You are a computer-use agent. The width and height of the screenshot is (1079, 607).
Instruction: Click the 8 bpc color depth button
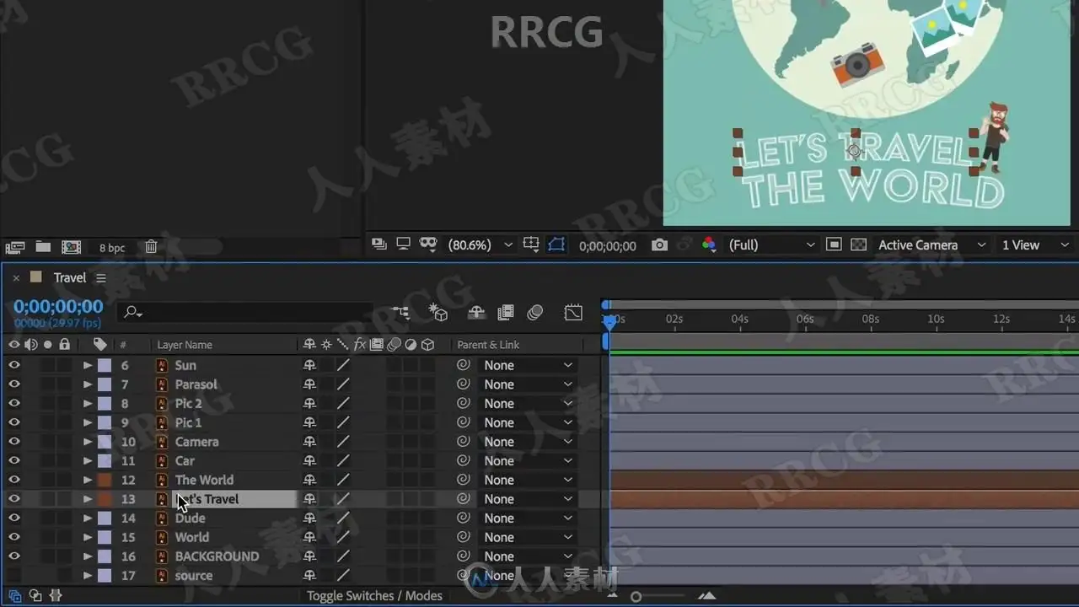tap(111, 248)
